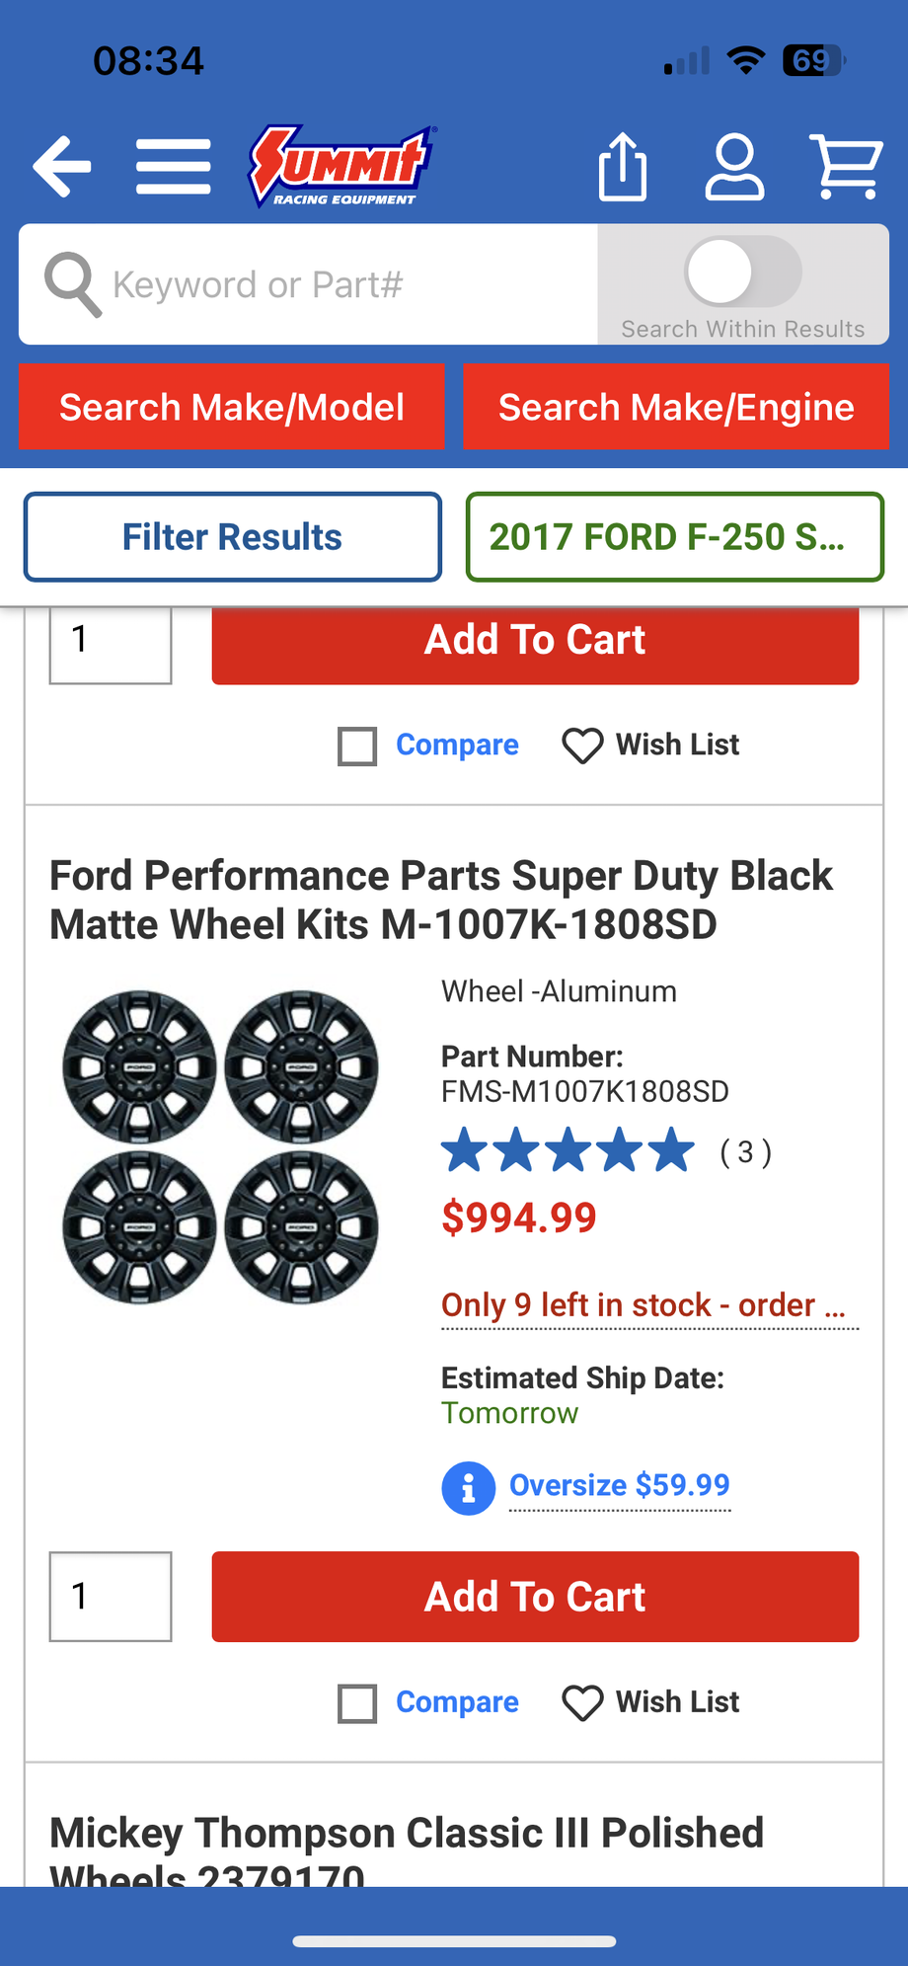The image size is (908, 1966).
Task: Tap the blue info icon next to Oversize
Action: coord(468,1487)
